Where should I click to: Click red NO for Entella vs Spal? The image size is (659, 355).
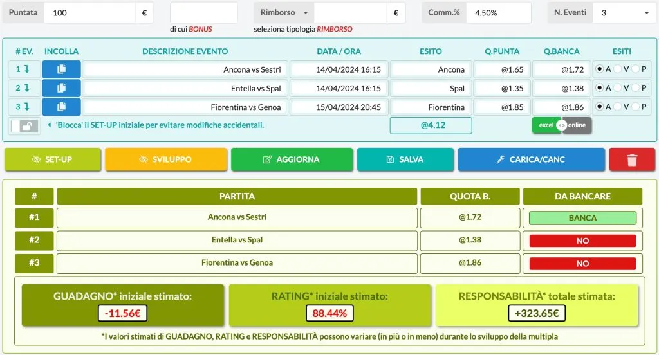click(582, 241)
